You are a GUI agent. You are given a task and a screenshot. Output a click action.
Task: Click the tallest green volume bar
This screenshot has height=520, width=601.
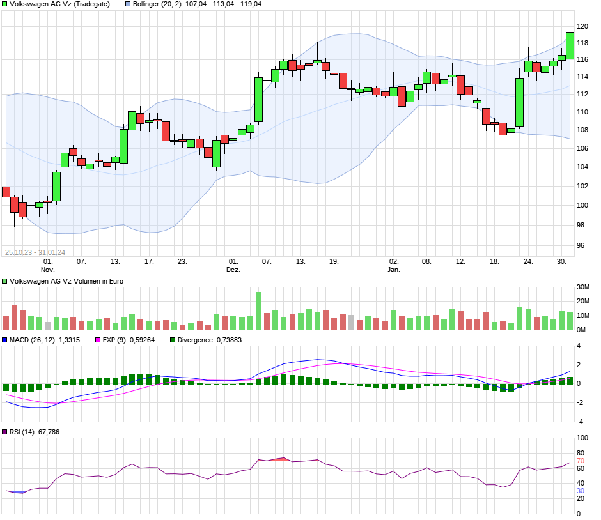(259, 311)
